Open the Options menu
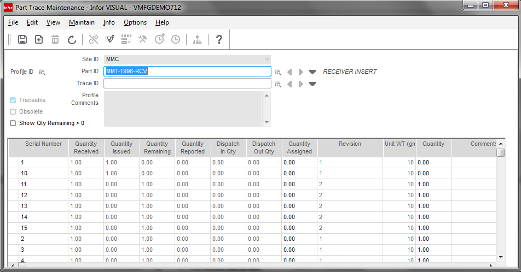The width and height of the screenshot is (521, 272). [x=135, y=22]
